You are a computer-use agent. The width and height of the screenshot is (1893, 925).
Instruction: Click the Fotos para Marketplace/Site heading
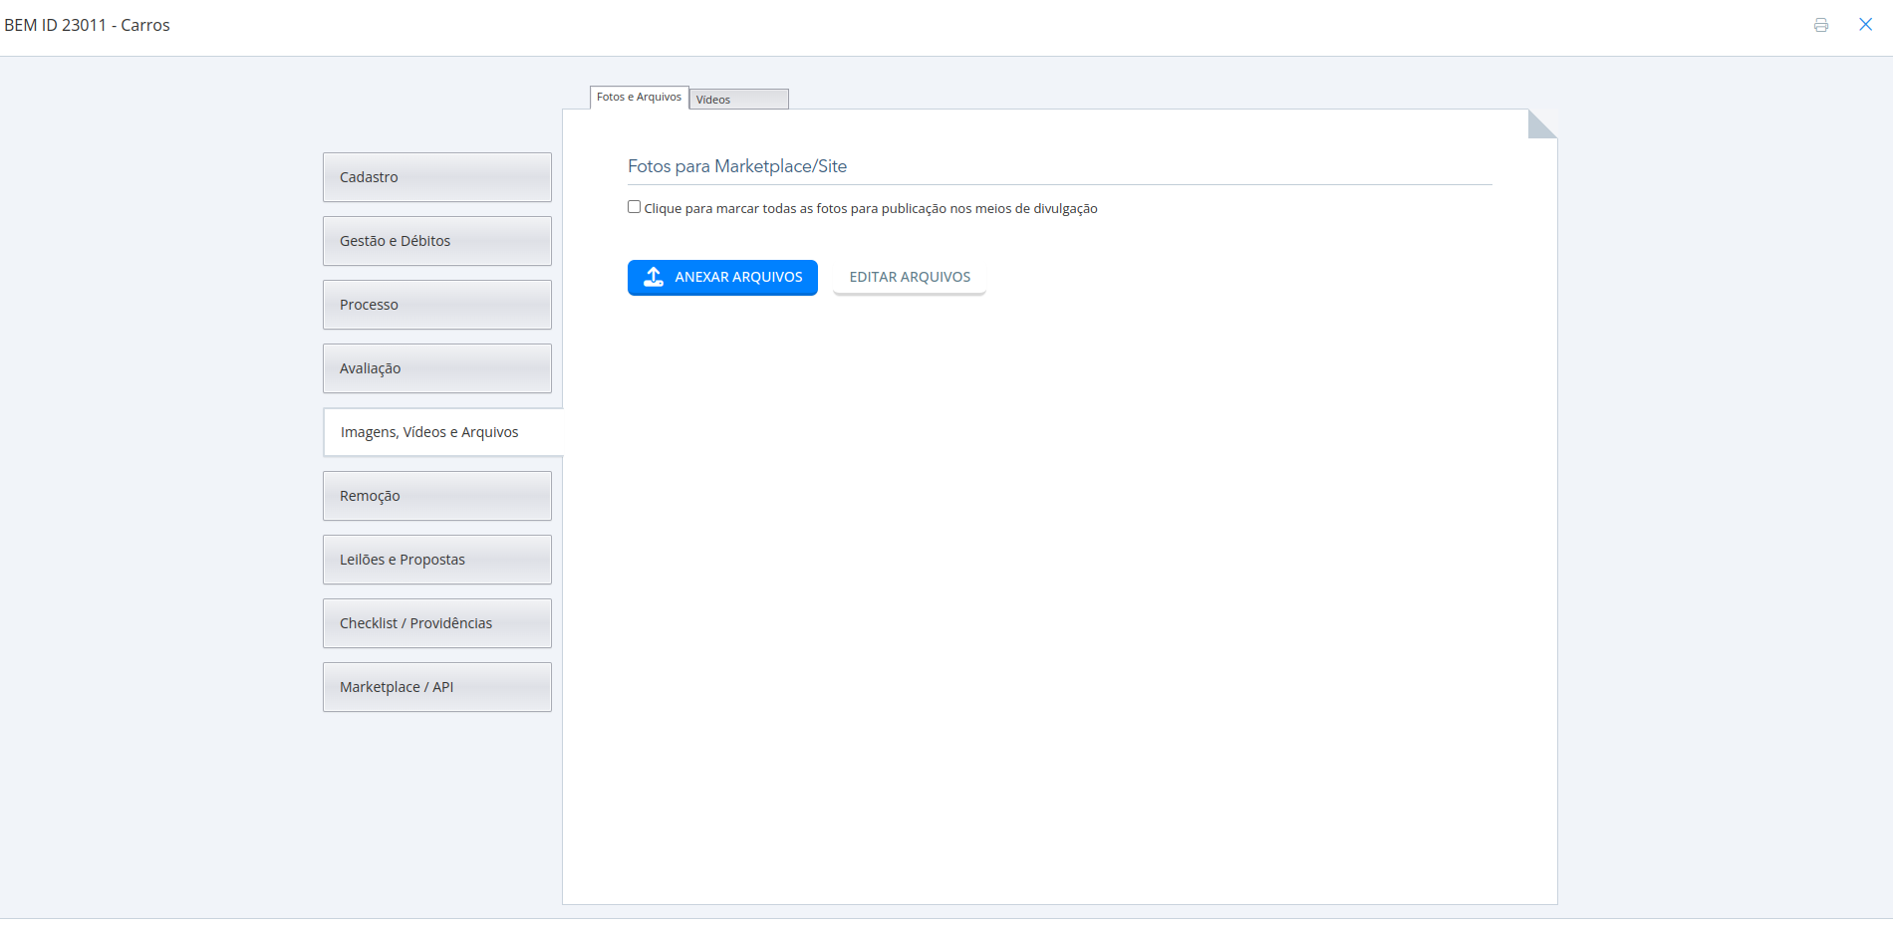[x=737, y=165]
